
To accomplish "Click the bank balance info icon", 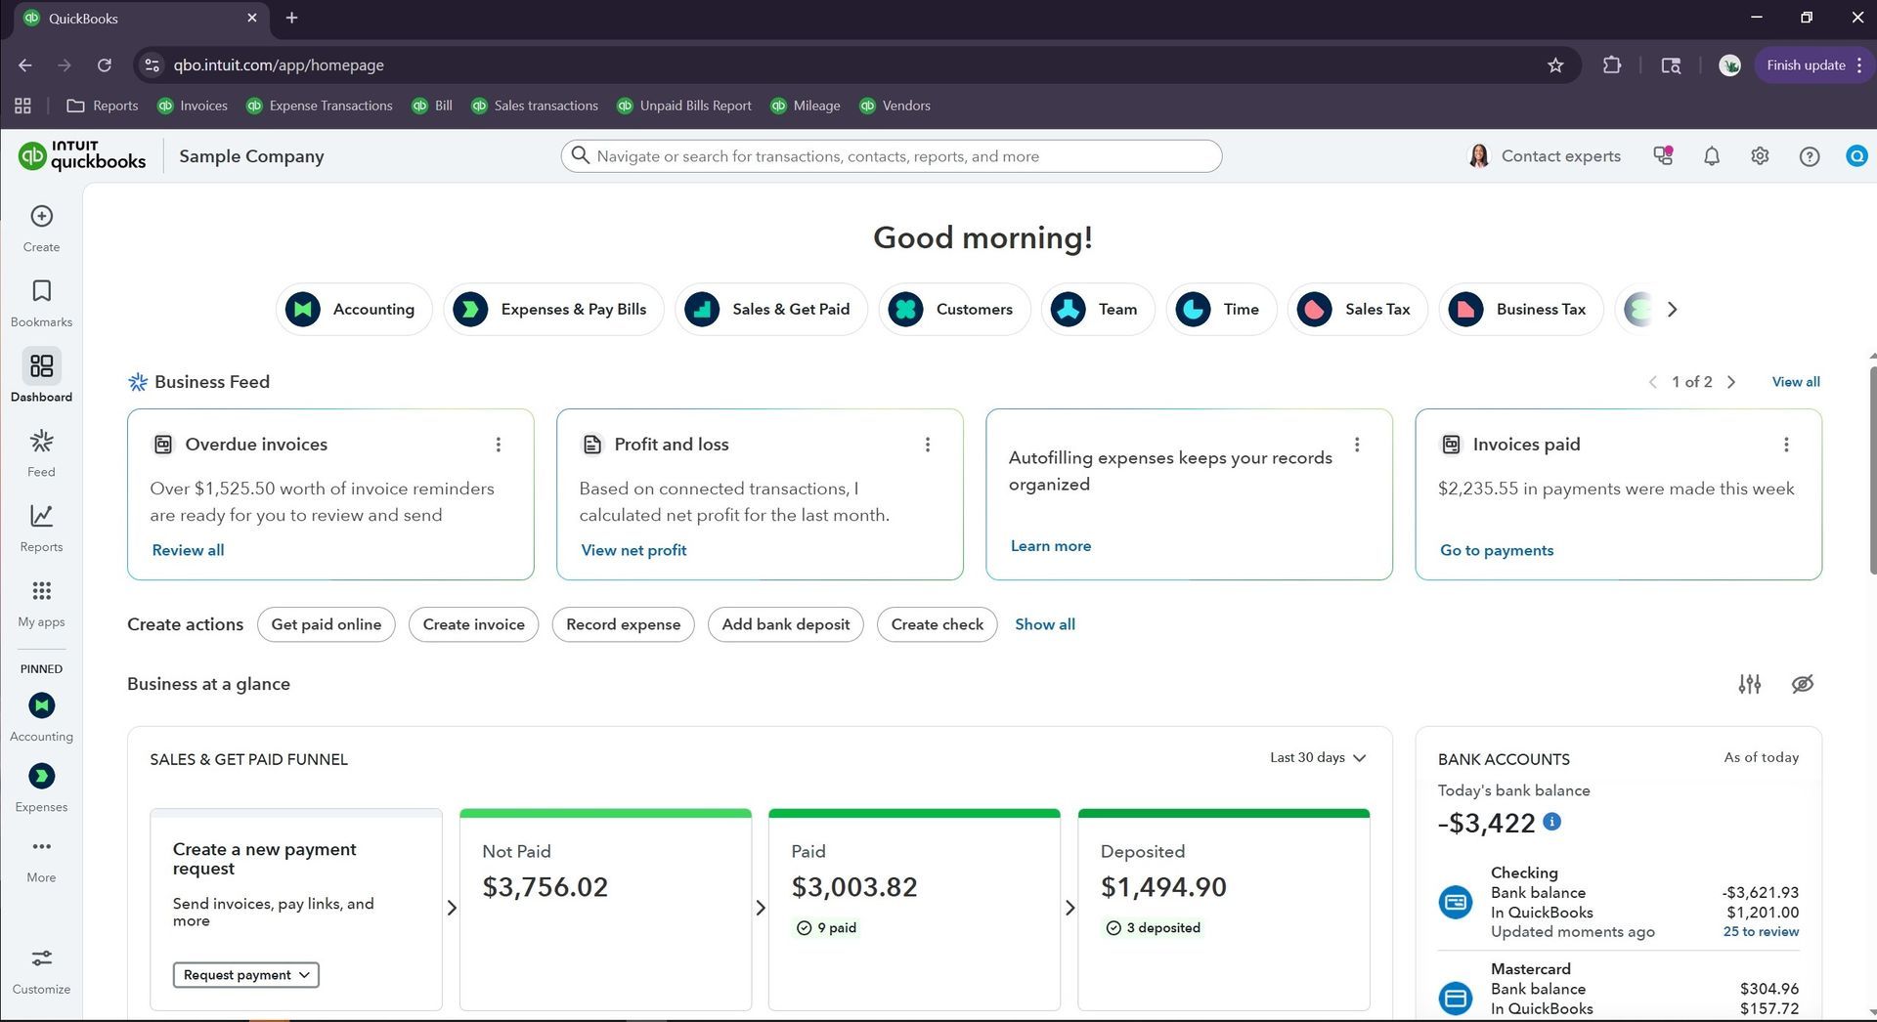I will point(1551,822).
